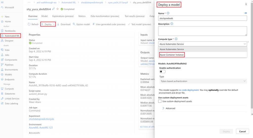Go to Home in the sidebar

coord(8,21)
